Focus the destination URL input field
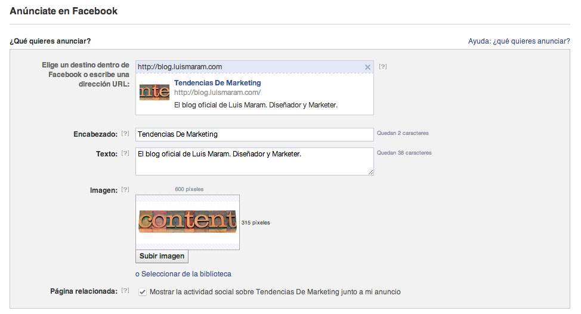 248,67
